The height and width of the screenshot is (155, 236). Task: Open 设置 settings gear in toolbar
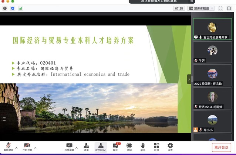point(170,147)
